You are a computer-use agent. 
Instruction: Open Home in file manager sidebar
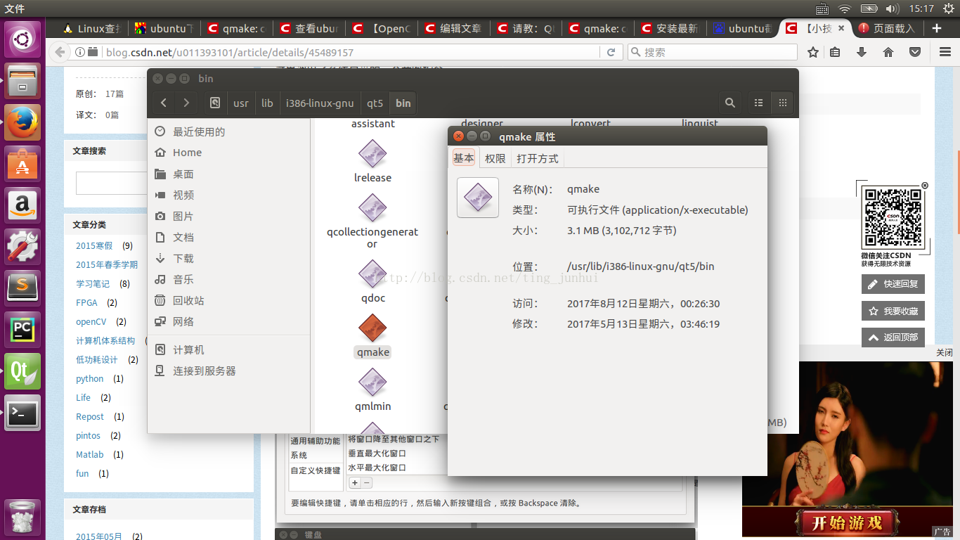click(187, 153)
